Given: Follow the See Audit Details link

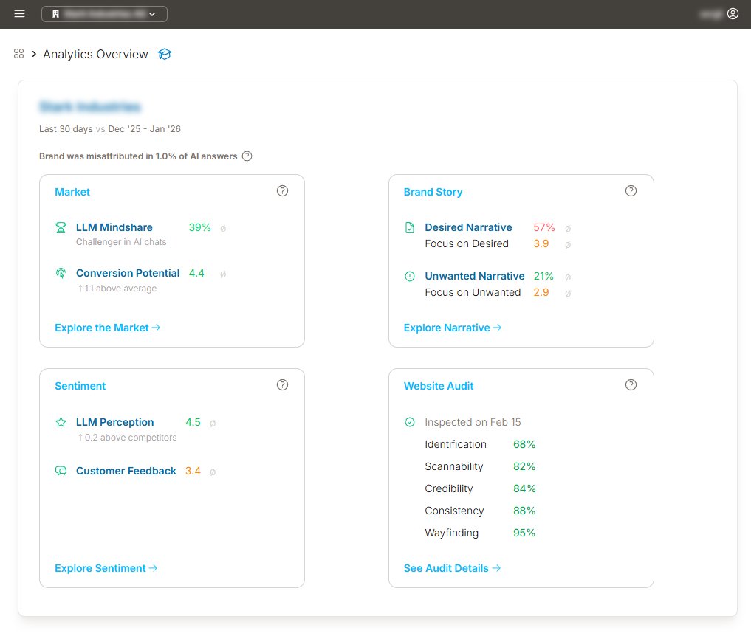Looking at the screenshot, I should pos(452,568).
